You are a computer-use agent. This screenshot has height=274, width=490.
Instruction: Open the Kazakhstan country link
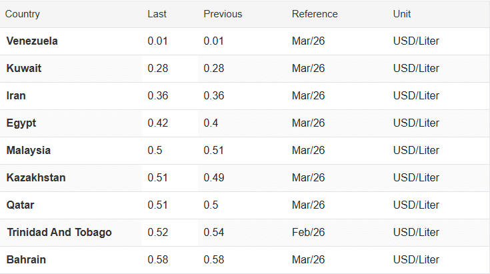[36, 178]
